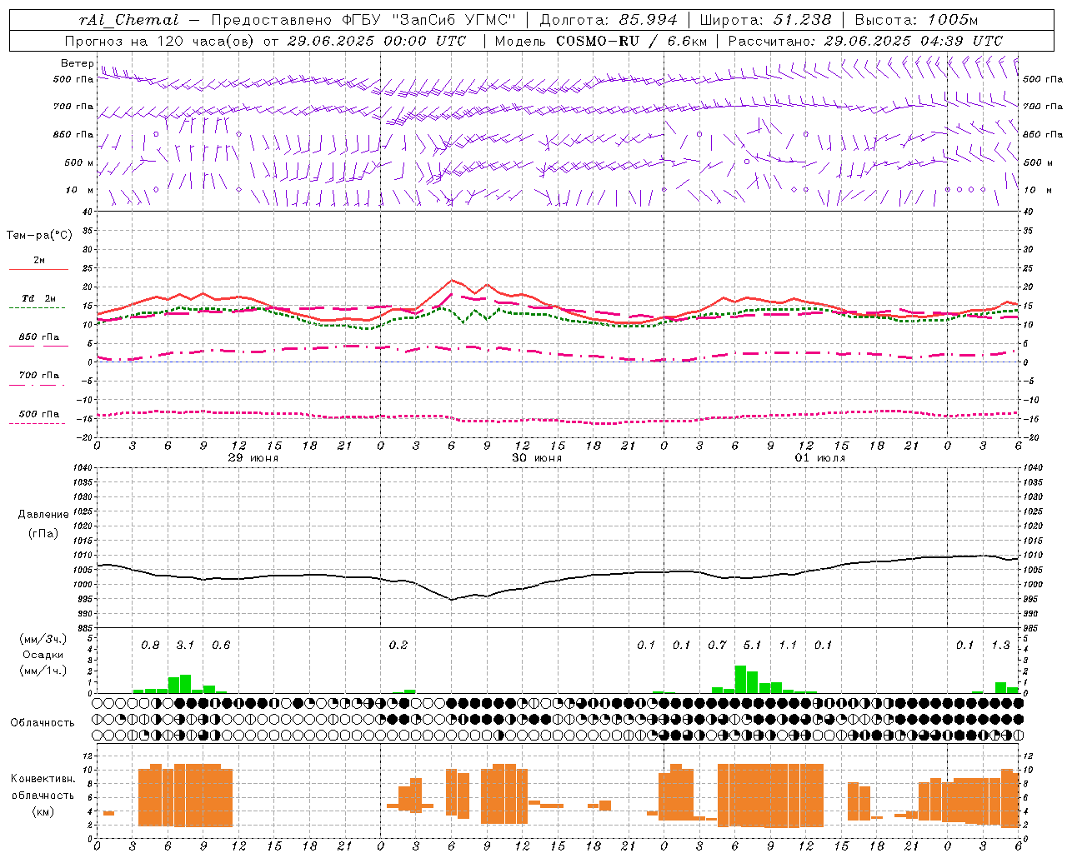
Task: Click the forecast line Прогноз на 120 часа(ов)
Action: tap(160, 41)
